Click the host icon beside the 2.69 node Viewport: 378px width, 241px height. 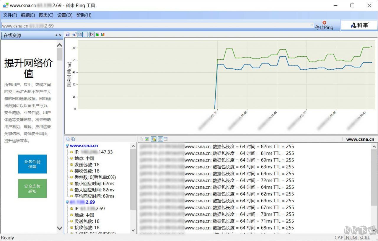[67, 202]
